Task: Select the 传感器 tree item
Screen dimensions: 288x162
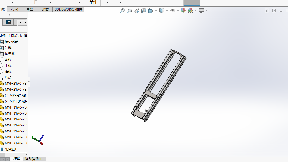Action: coord(10,53)
